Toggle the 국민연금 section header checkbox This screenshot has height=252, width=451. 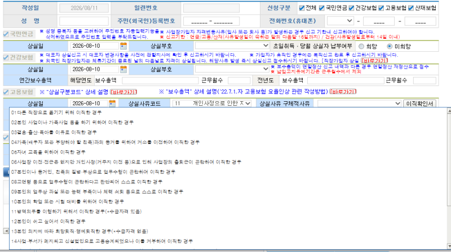6,34
